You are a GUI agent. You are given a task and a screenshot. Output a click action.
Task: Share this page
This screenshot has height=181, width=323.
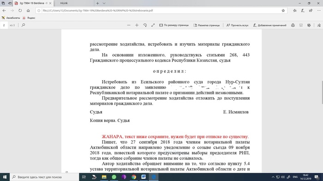311,11
